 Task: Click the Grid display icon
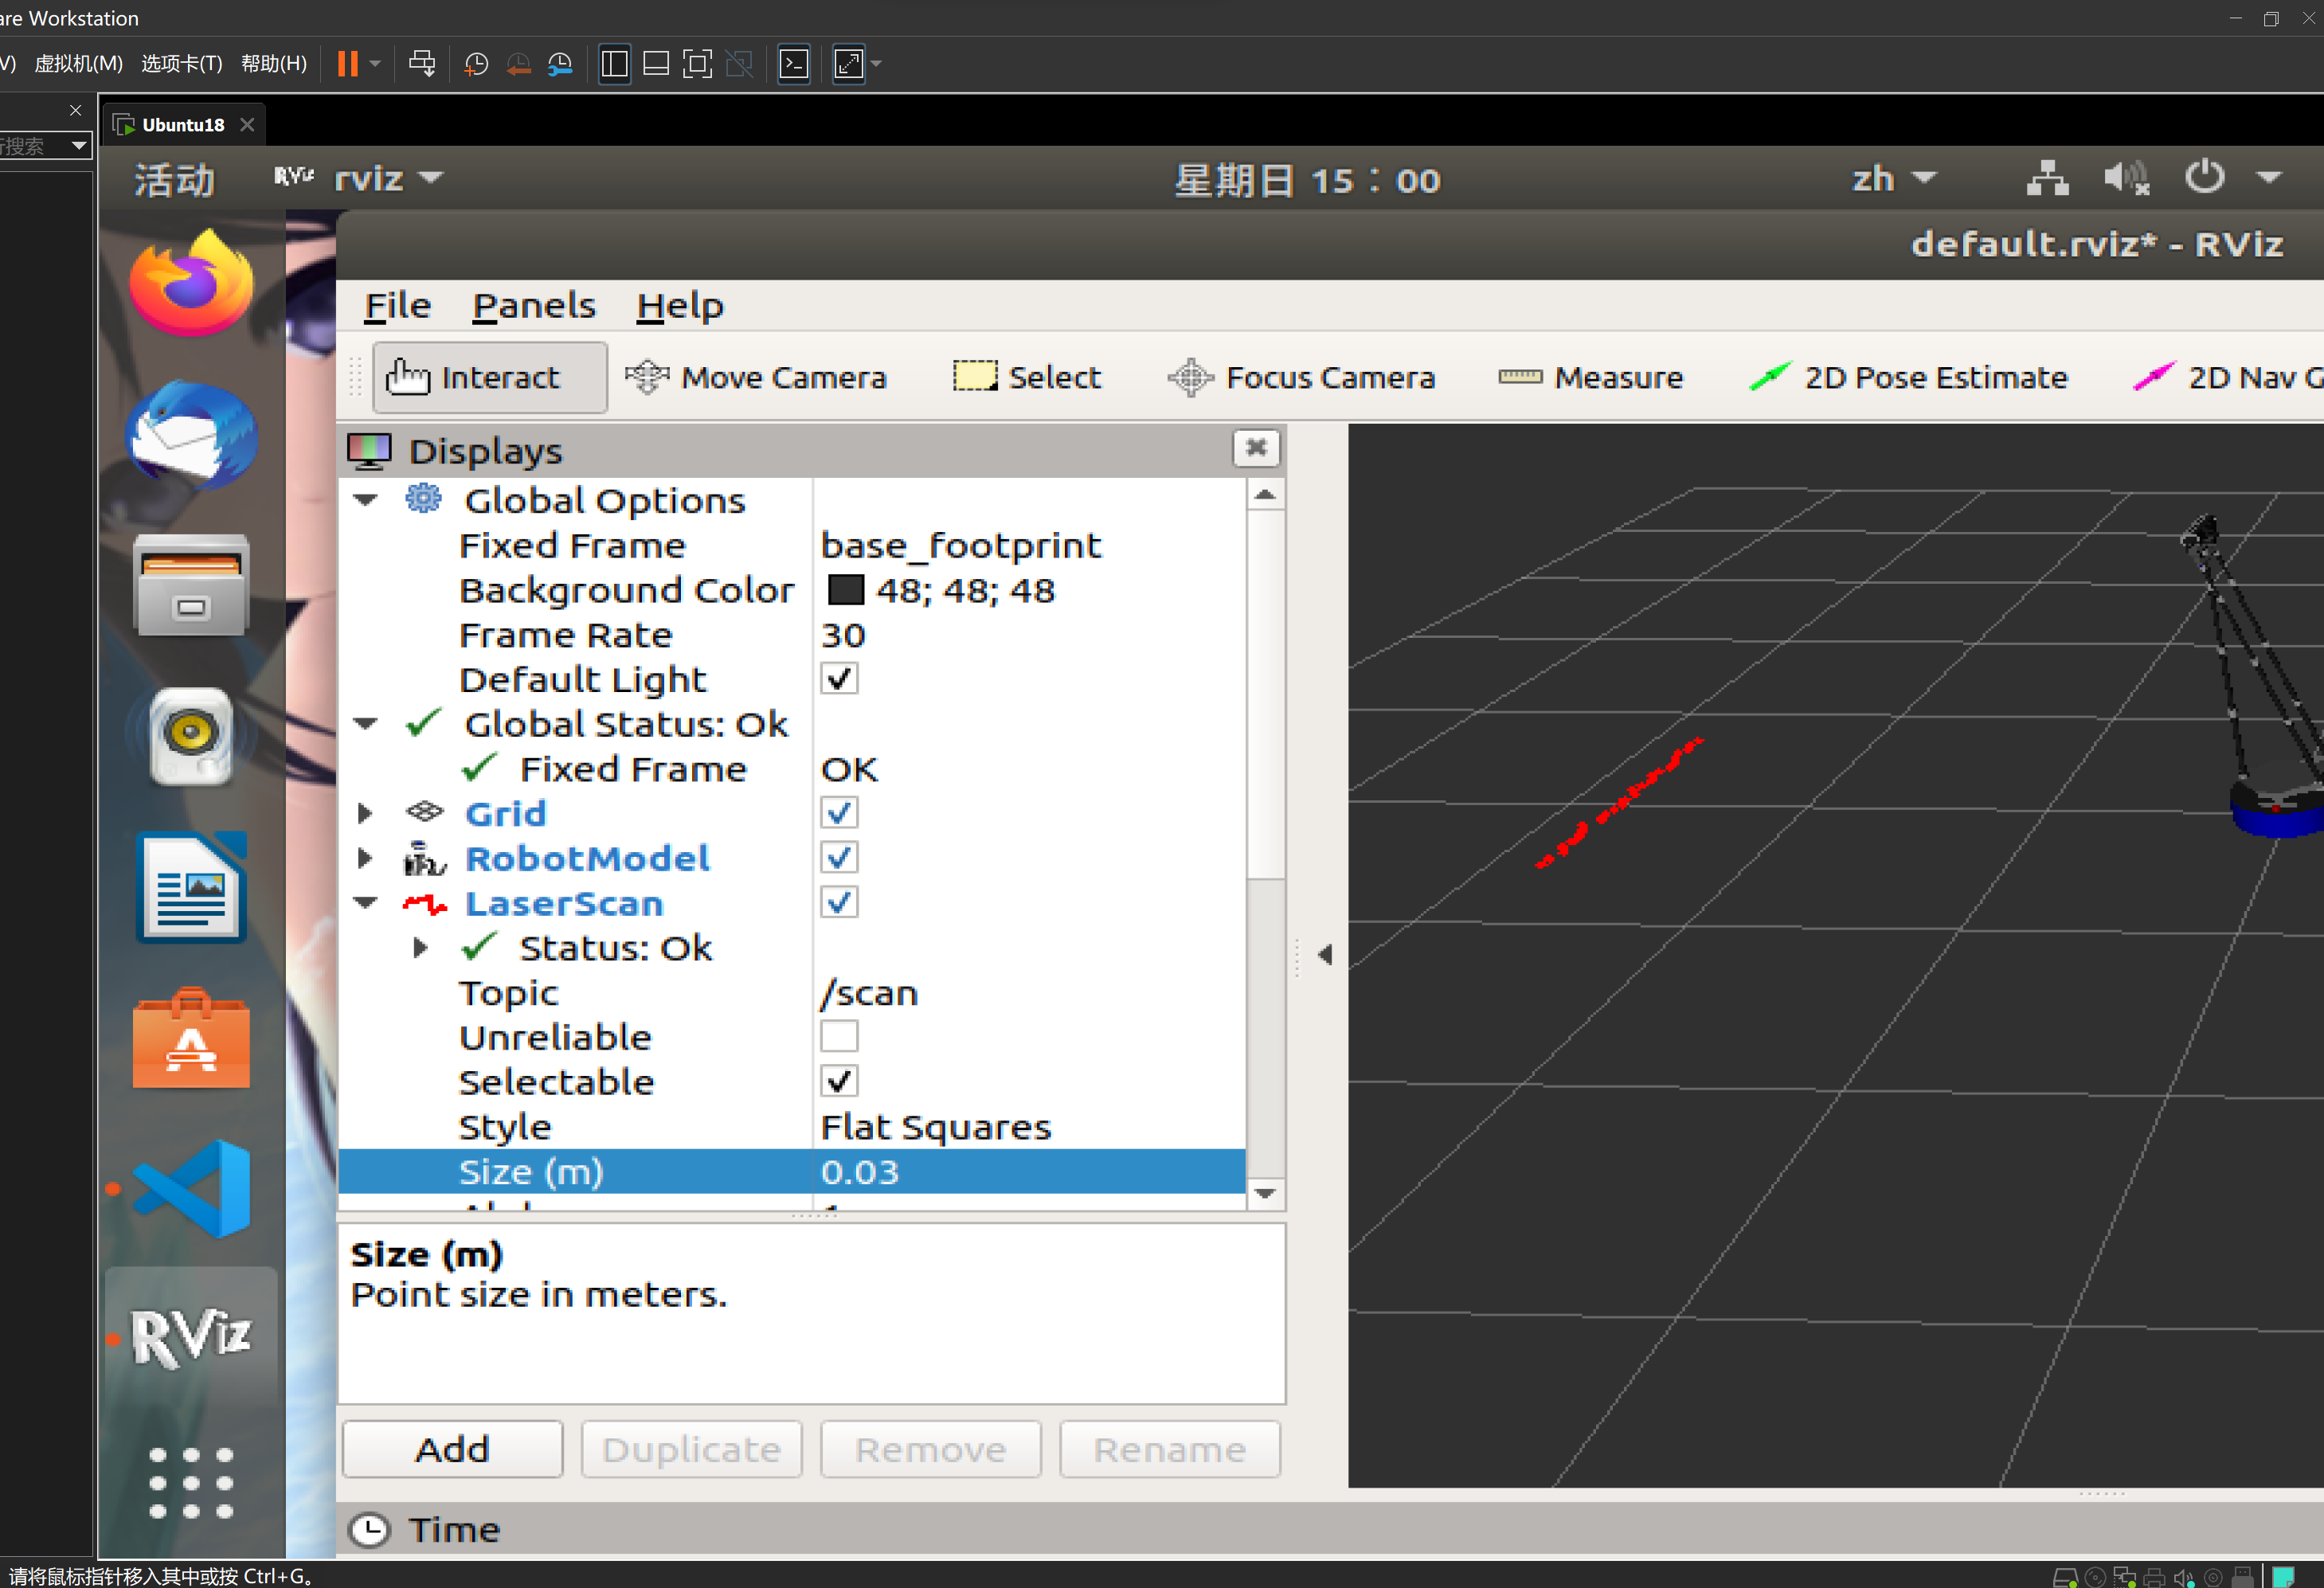tap(424, 812)
